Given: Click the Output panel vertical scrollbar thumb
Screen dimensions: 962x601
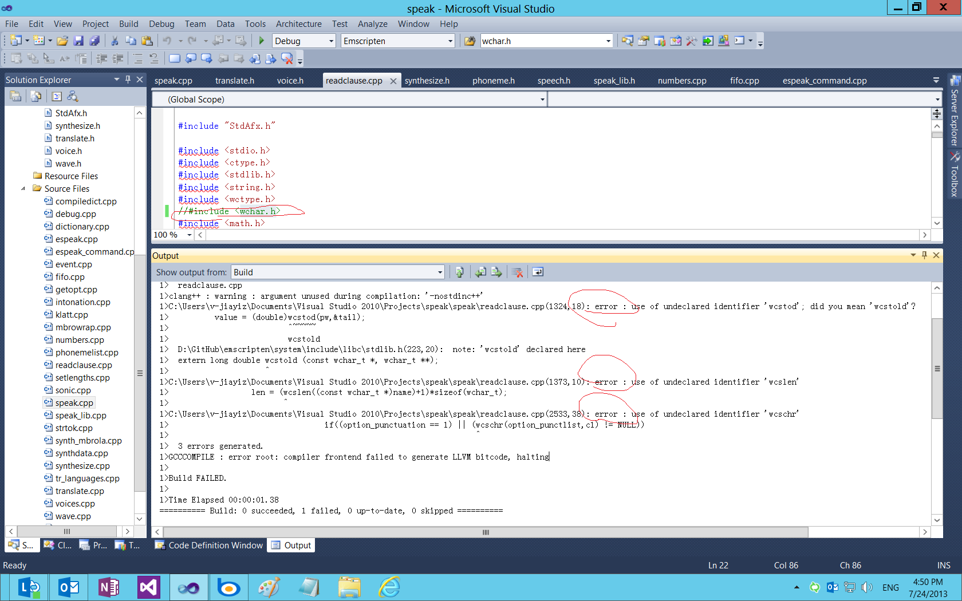Looking at the screenshot, I should click(x=937, y=369).
